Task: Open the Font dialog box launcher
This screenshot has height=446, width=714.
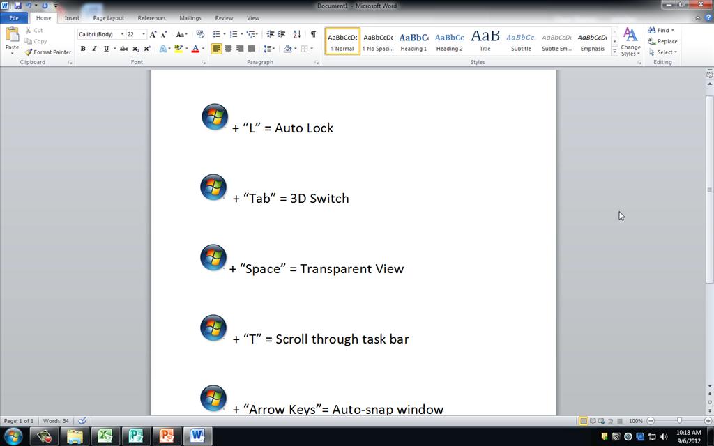Action: (x=204, y=62)
